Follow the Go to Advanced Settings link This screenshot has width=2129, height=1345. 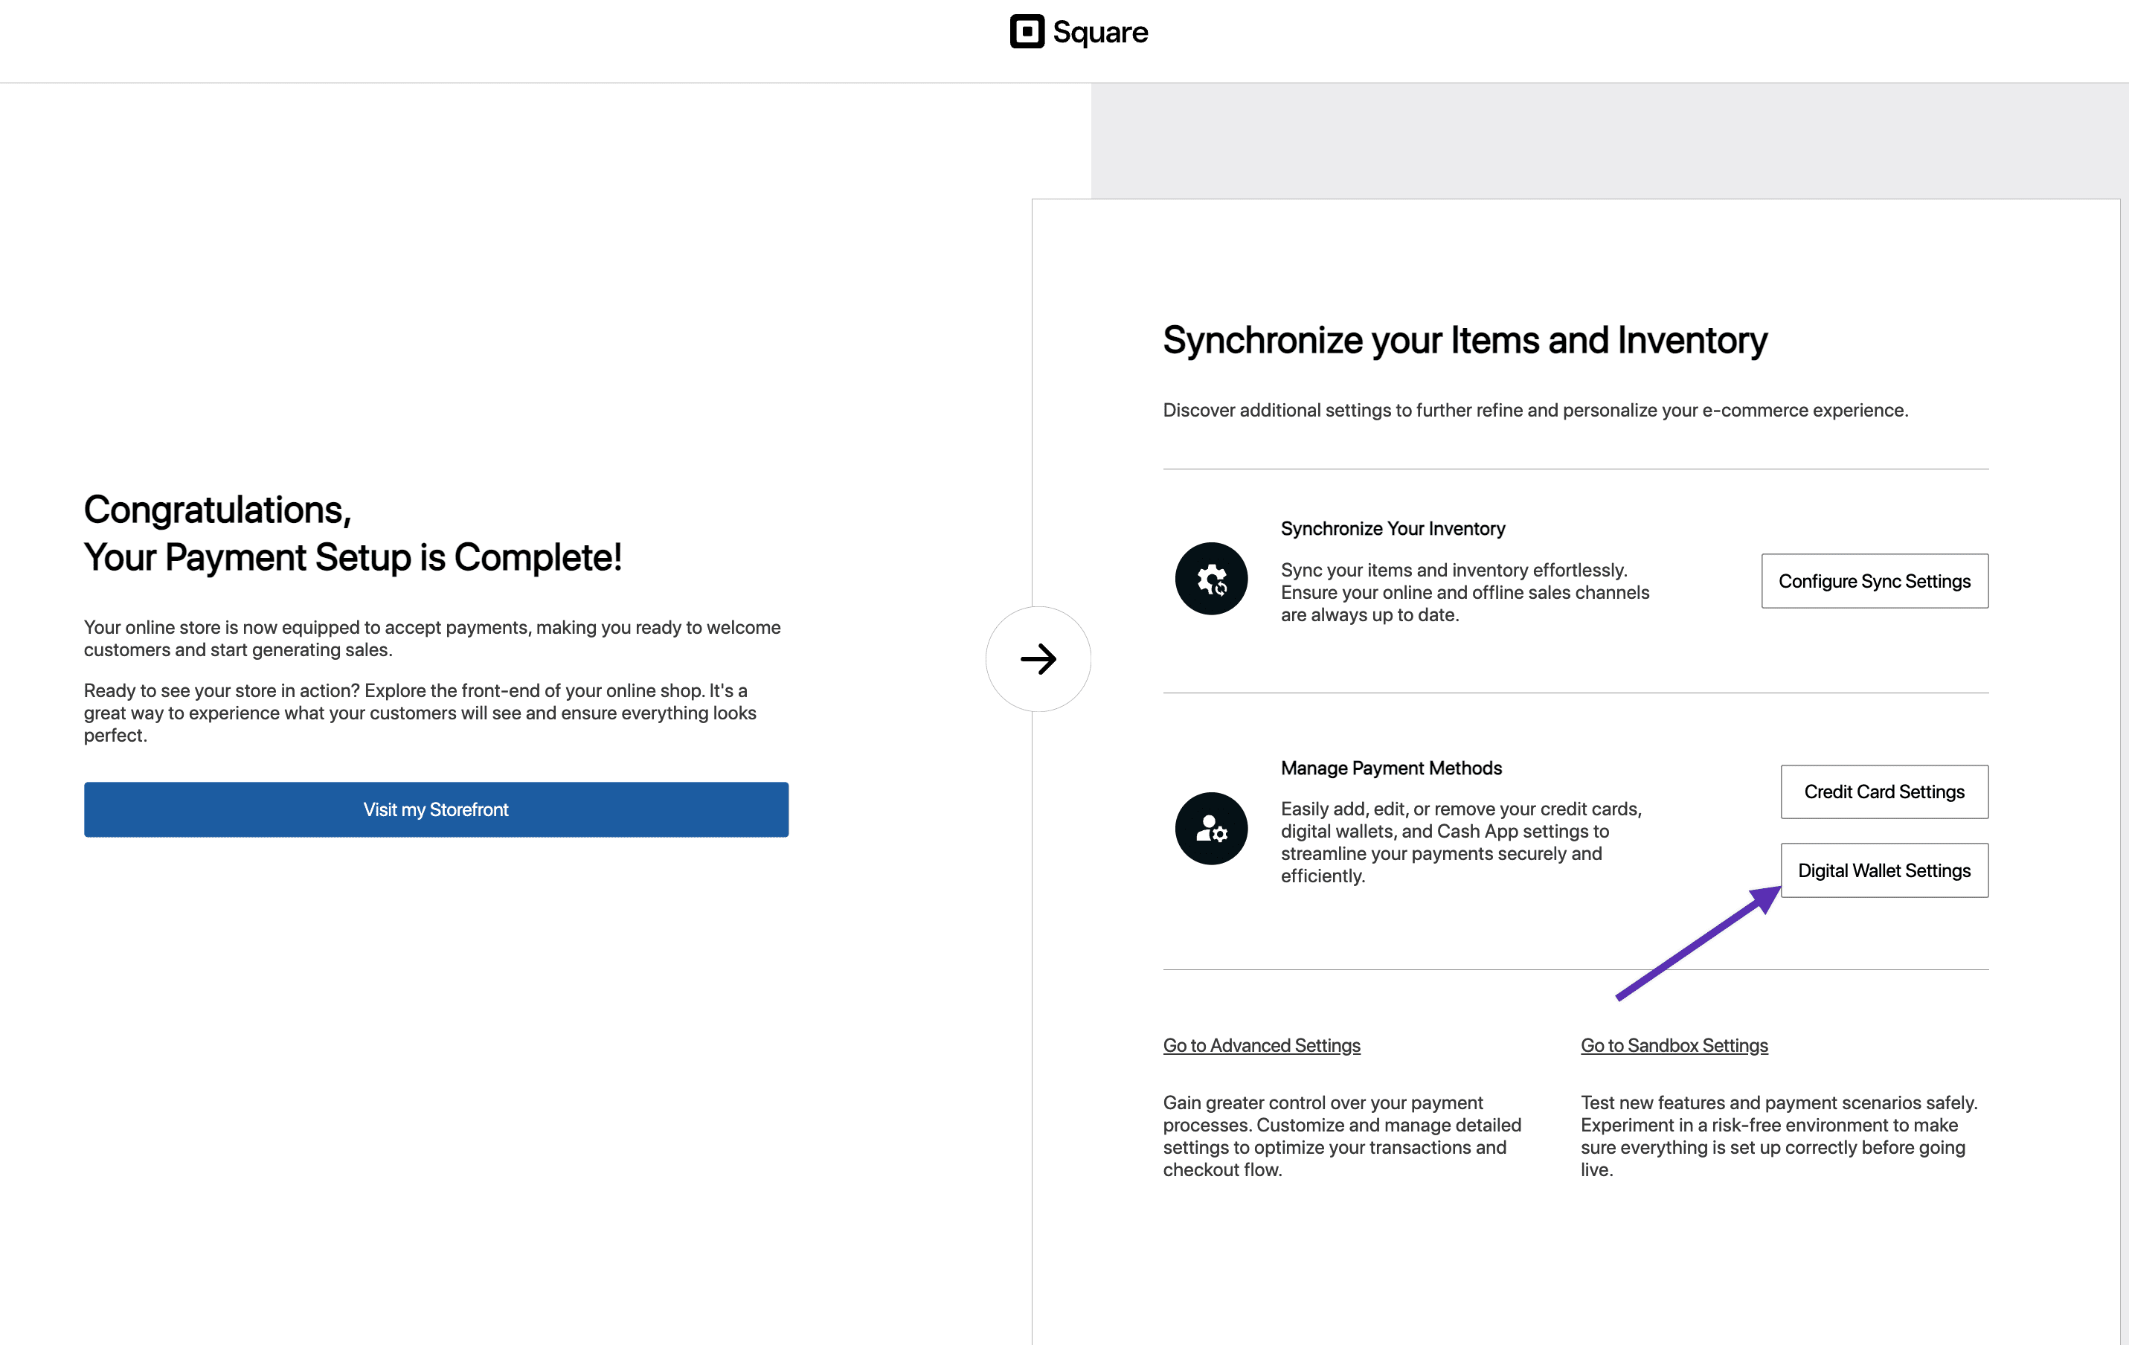(x=1261, y=1045)
